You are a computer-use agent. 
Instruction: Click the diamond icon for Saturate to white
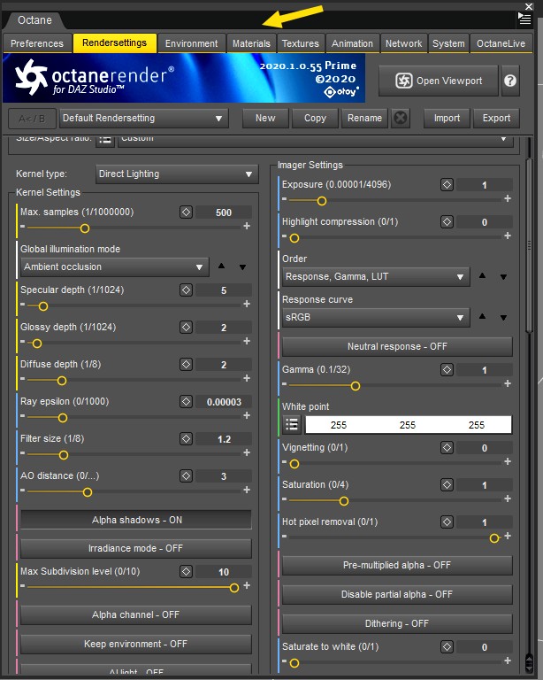(447, 647)
